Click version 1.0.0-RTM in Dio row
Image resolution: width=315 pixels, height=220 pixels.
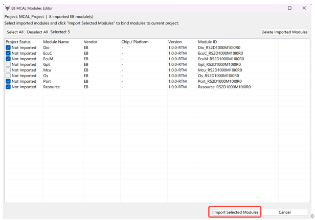(177, 47)
